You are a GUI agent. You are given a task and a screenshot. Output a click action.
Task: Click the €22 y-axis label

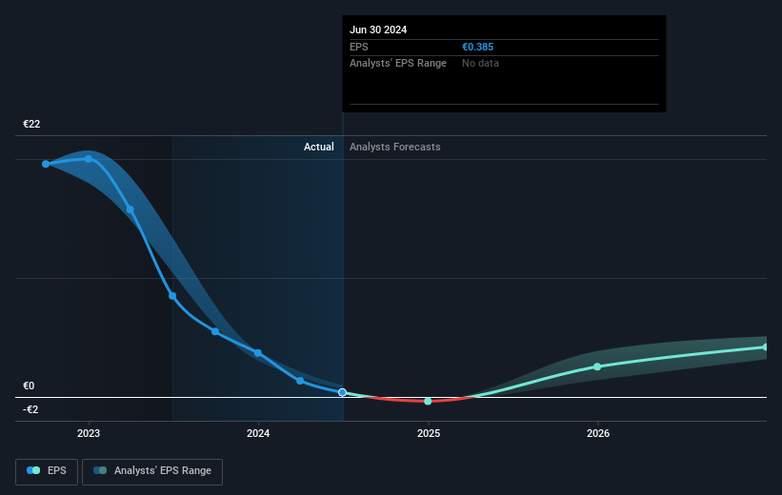(x=31, y=124)
